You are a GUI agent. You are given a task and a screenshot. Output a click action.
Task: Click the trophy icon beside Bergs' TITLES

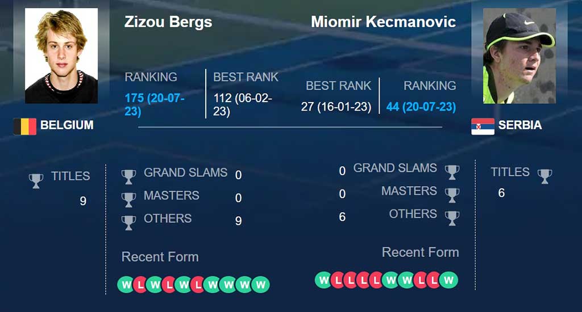click(x=36, y=181)
